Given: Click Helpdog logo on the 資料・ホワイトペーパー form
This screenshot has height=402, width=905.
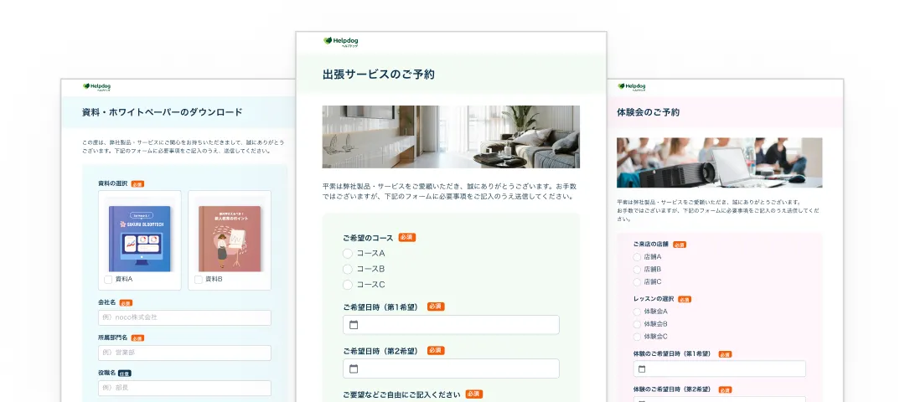Looking at the screenshot, I should click(x=96, y=87).
